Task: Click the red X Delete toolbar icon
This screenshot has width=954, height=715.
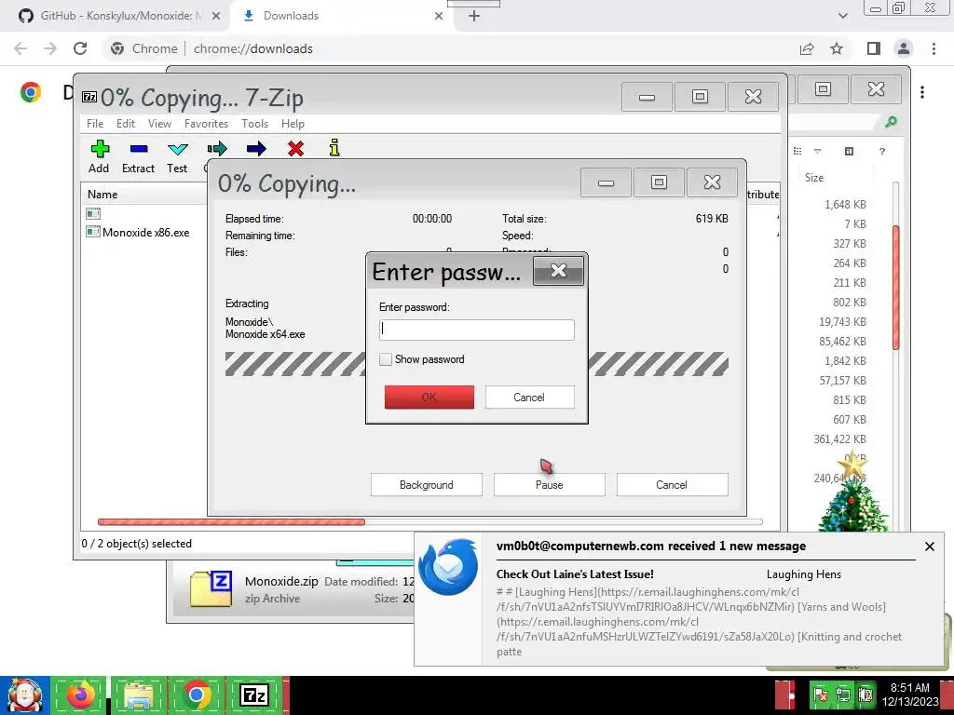Action: click(295, 148)
